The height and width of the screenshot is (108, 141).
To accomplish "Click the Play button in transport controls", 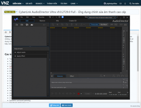I will [x=52, y=93].
